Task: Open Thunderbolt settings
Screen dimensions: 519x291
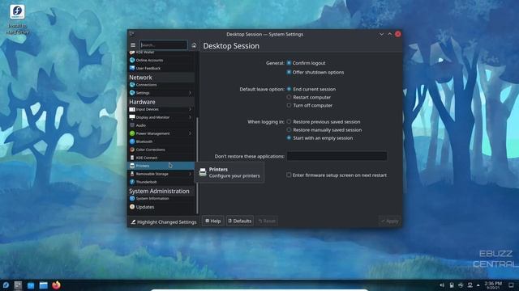Action: [x=161, y=182]
